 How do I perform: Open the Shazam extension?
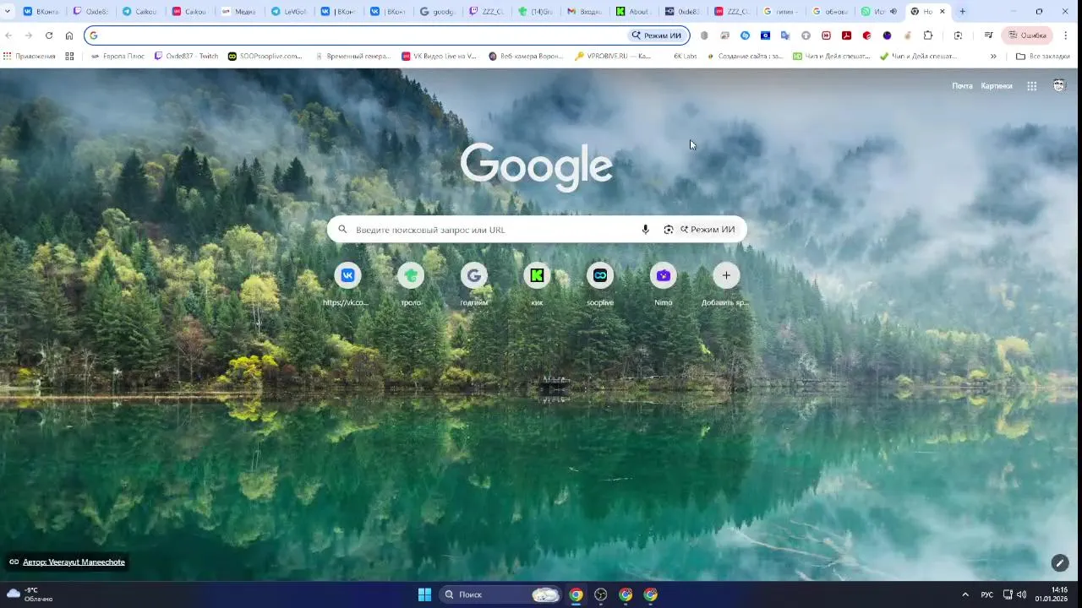[x=745, y=35]
